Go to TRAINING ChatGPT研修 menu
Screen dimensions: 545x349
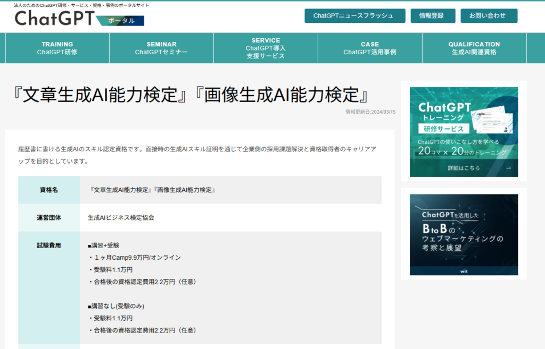click(57, 48)
